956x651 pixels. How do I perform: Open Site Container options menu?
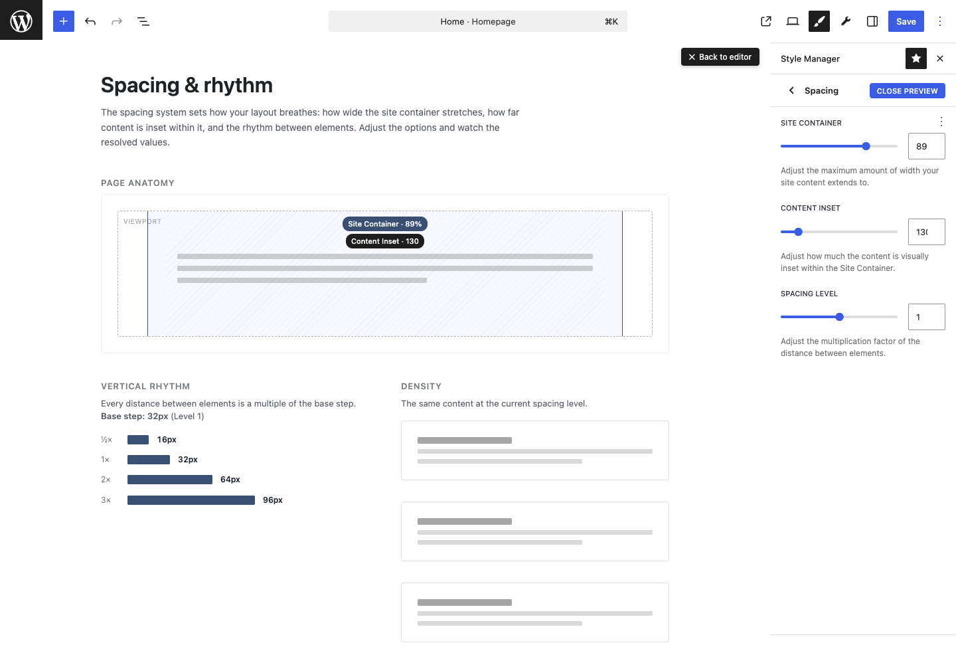tap(941, 122)
